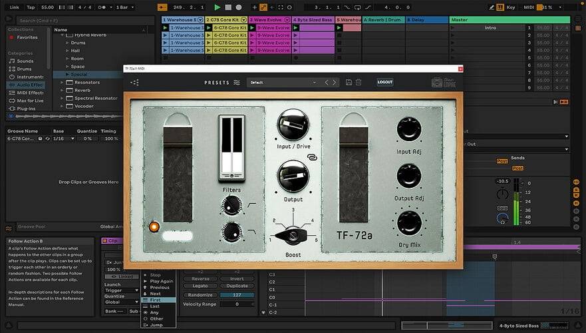Expand the Spectral Resonator folder
This screenshot has height=333, width=586.
[x=62, y=98]
